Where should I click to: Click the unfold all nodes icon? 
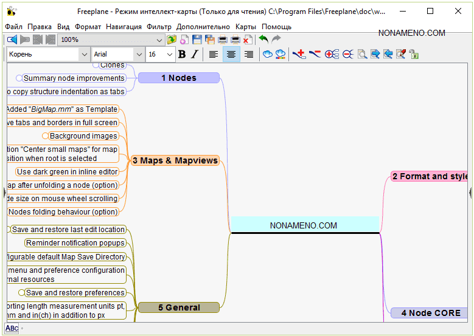tap(332, 54)
